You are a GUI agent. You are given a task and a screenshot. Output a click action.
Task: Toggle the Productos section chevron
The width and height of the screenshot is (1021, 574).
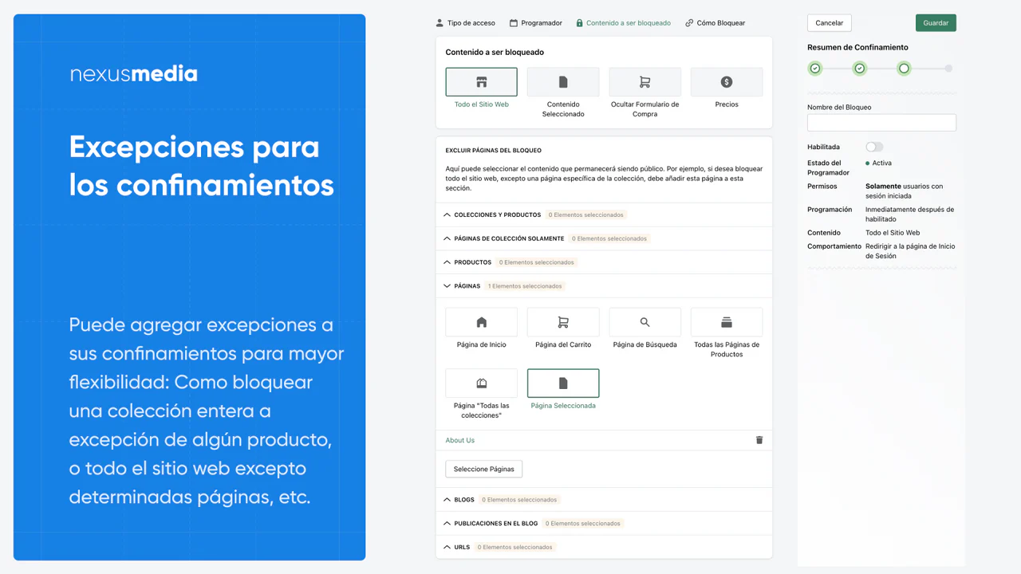(447, 262)
